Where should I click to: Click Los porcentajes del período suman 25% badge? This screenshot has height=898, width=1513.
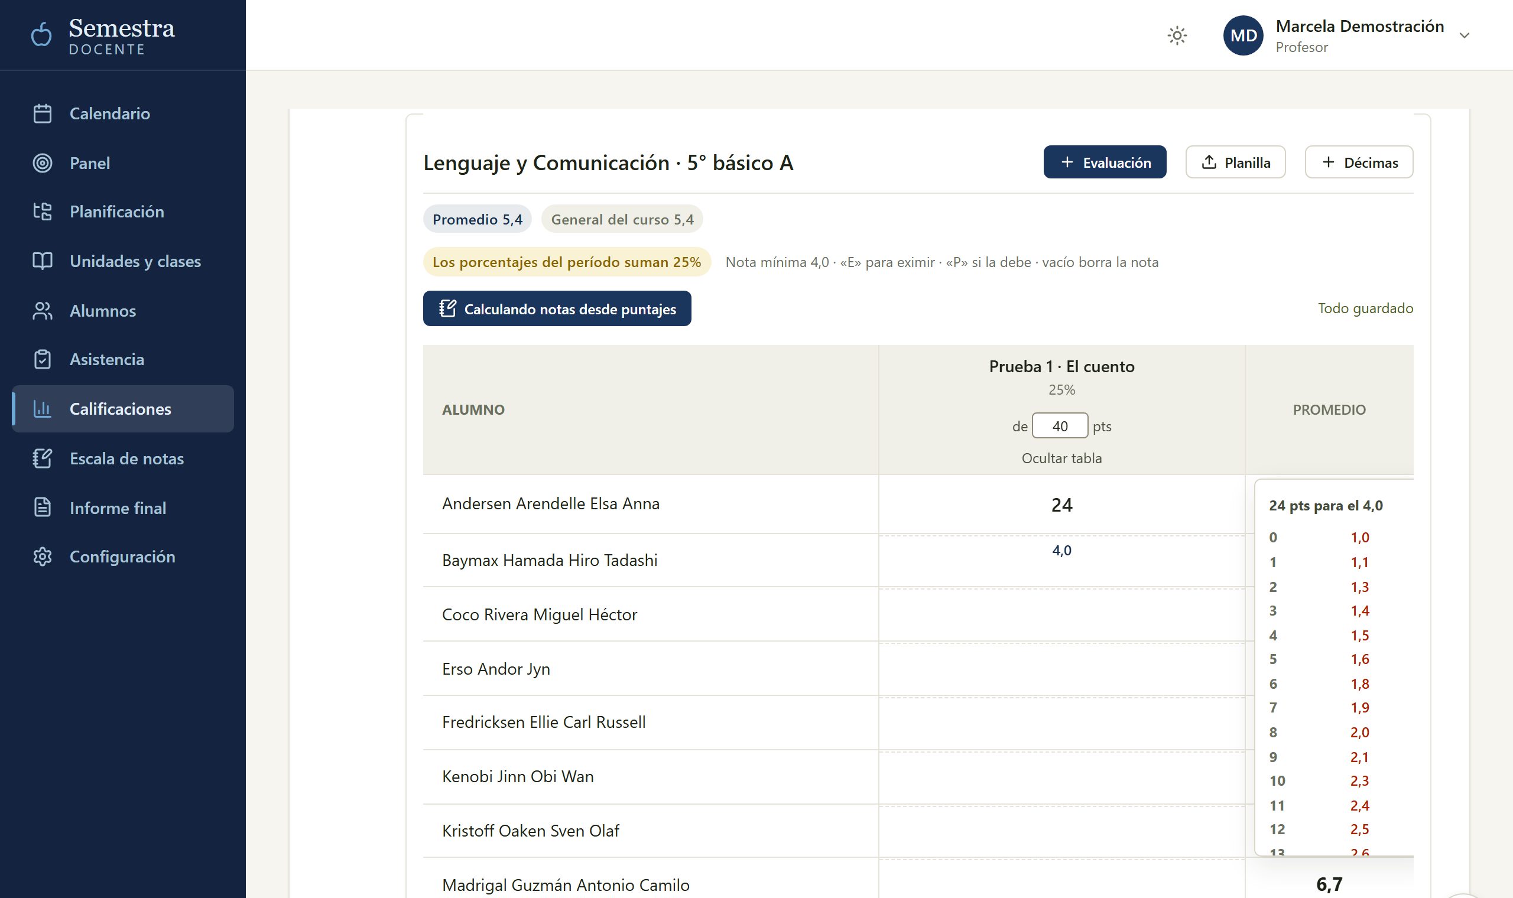(x=566, y=262)
